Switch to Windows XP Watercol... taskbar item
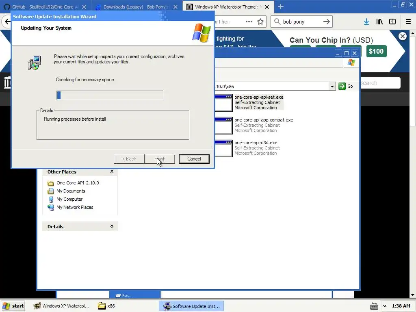Screen dimensions: 416x312 point(61,306)
